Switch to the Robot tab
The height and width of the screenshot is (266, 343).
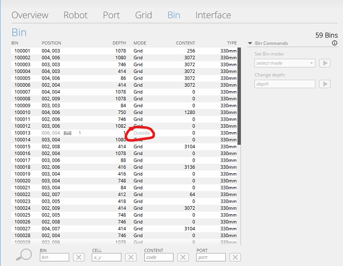75,15
